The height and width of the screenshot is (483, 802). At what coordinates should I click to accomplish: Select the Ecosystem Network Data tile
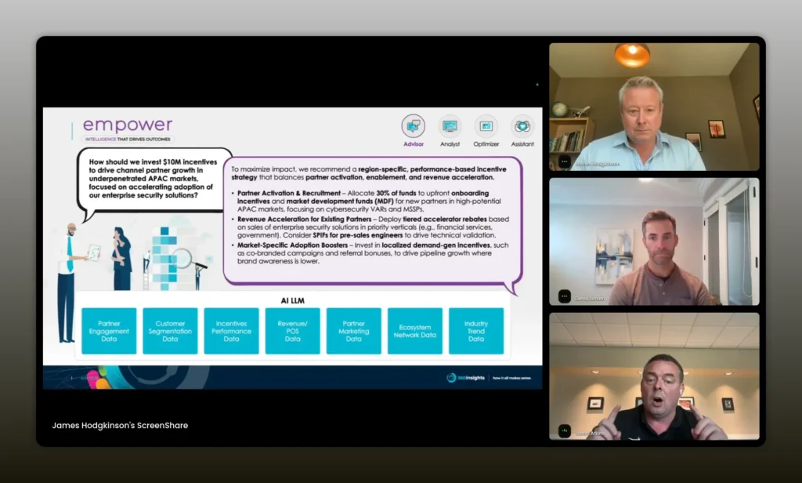(x=414, y=331)
